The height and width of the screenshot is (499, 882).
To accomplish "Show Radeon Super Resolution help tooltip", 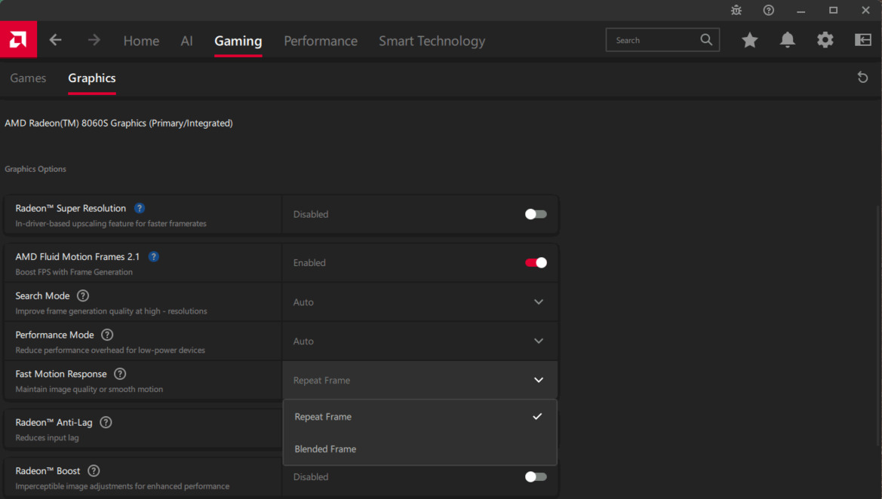I will [x=140, y=209].
